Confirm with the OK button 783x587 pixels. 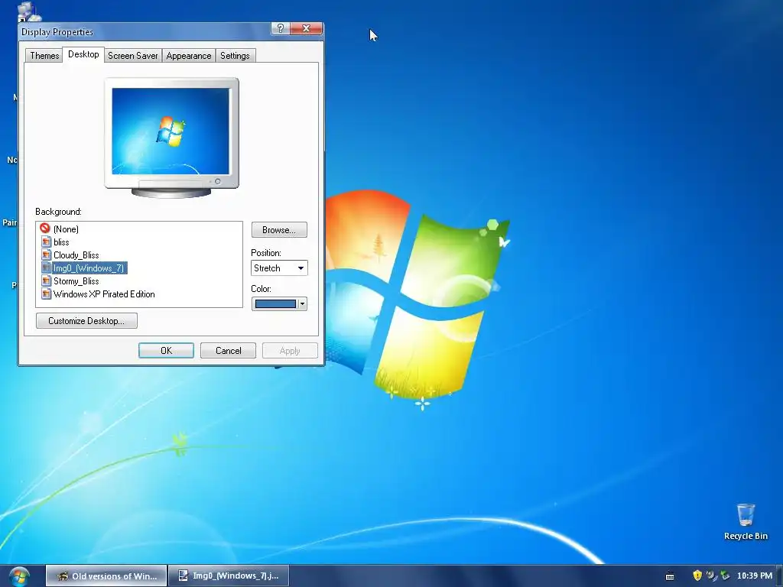[166, 350]
